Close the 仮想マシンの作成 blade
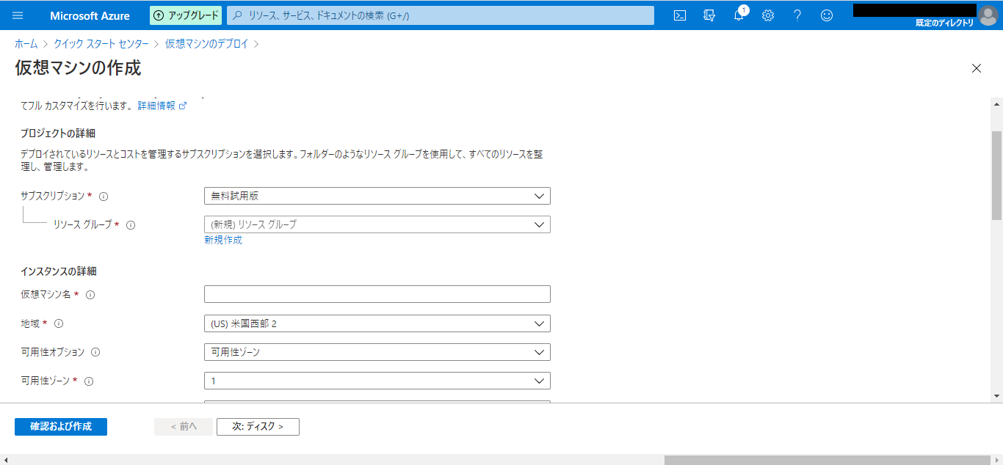 click(977, 68)
